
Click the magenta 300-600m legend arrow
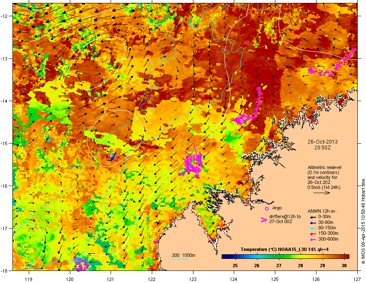click(313, 239)
